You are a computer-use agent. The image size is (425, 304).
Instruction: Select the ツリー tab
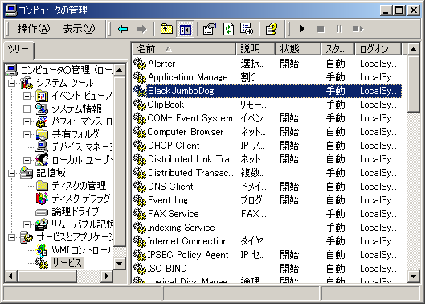click(x=18, y=49)
